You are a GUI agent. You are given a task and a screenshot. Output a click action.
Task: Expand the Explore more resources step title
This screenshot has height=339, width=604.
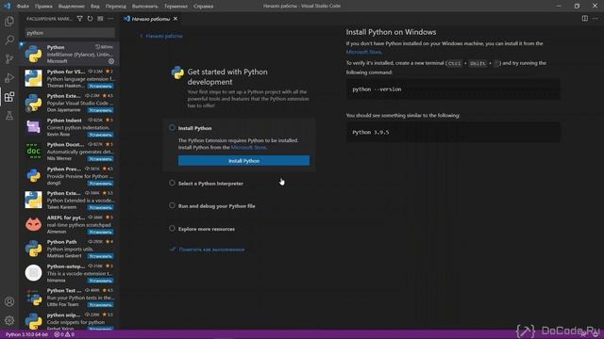pyautogui.click(x=206, y=229)
